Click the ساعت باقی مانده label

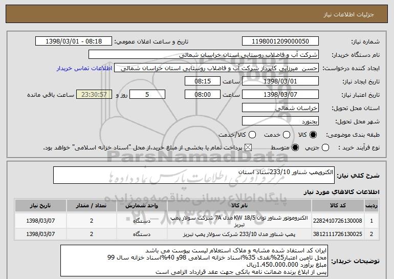tap(51, 95)
